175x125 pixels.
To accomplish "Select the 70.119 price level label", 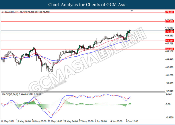I will pyautogui.click(x=170, y=32).
